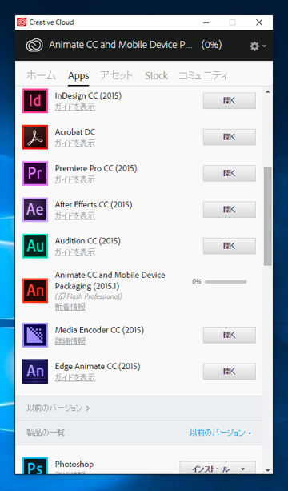
Task: Expand the 以前のバージョン section
Action: click(x=58, y=408)
